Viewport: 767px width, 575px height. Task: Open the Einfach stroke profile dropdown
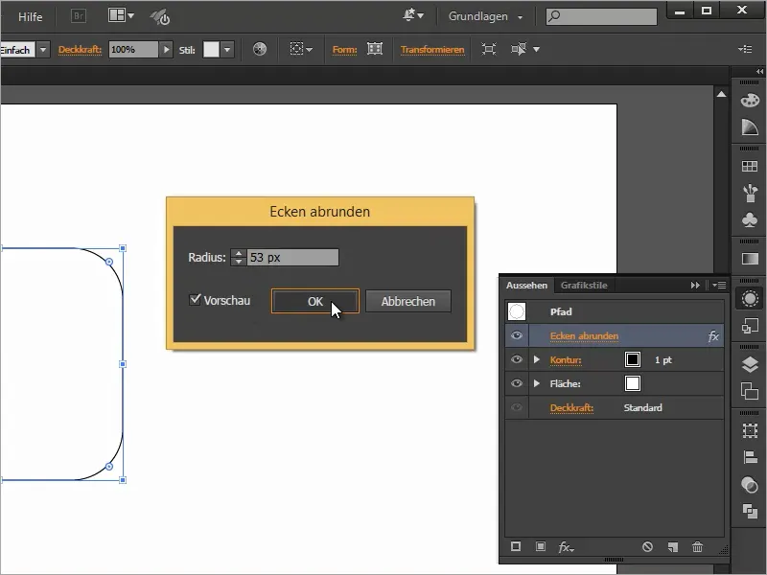(x=43, y=50)
